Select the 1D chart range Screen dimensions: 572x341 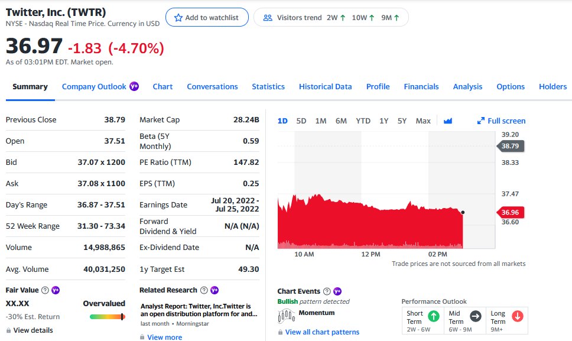pos(282,121)
